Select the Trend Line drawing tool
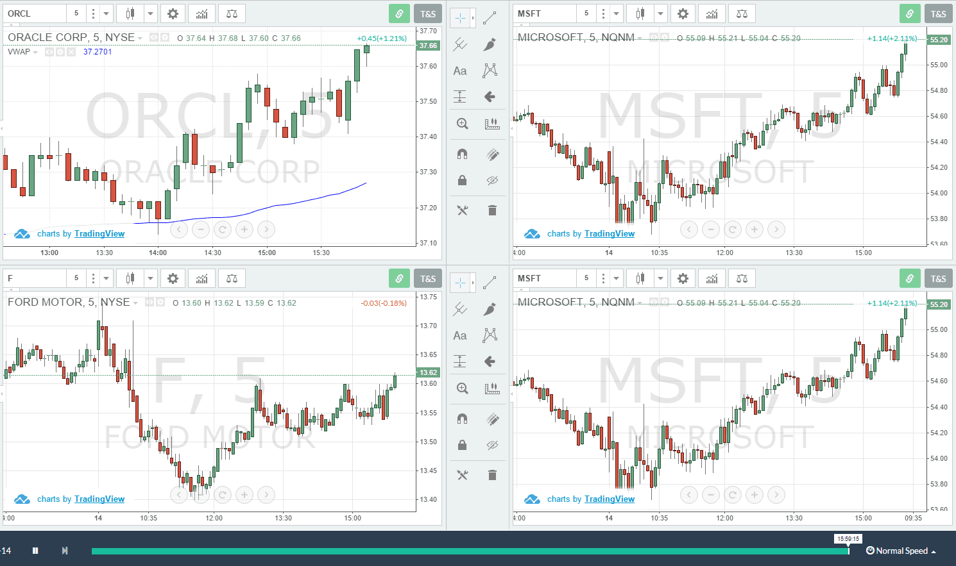Image resolution: width=956 pixels, height=566 pixels. point(490,17)
